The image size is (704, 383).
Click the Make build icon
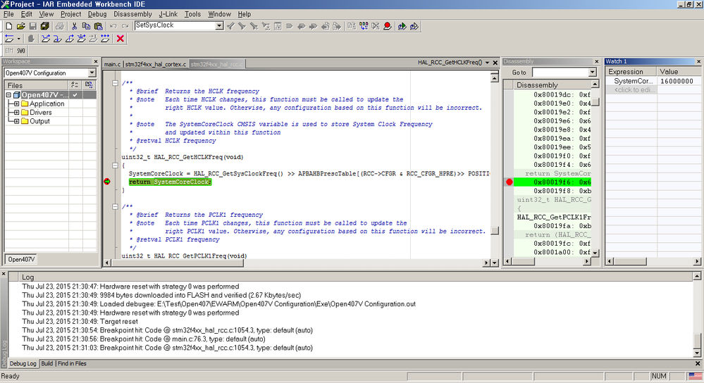coord(364,26)
